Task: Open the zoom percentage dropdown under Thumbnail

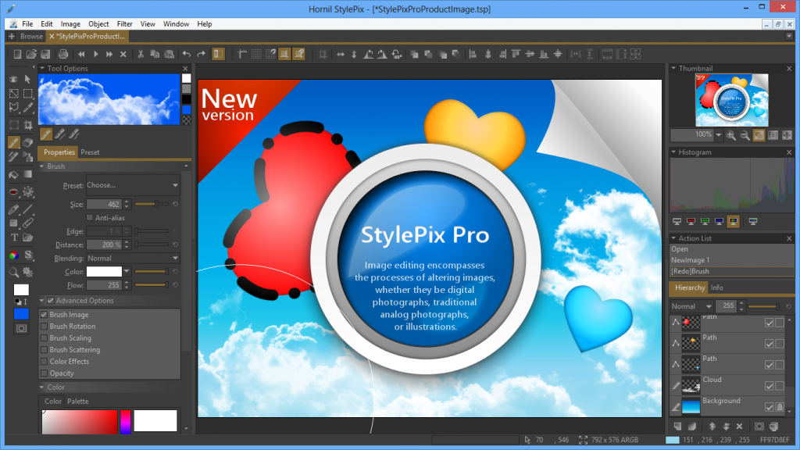Action: 719,135
